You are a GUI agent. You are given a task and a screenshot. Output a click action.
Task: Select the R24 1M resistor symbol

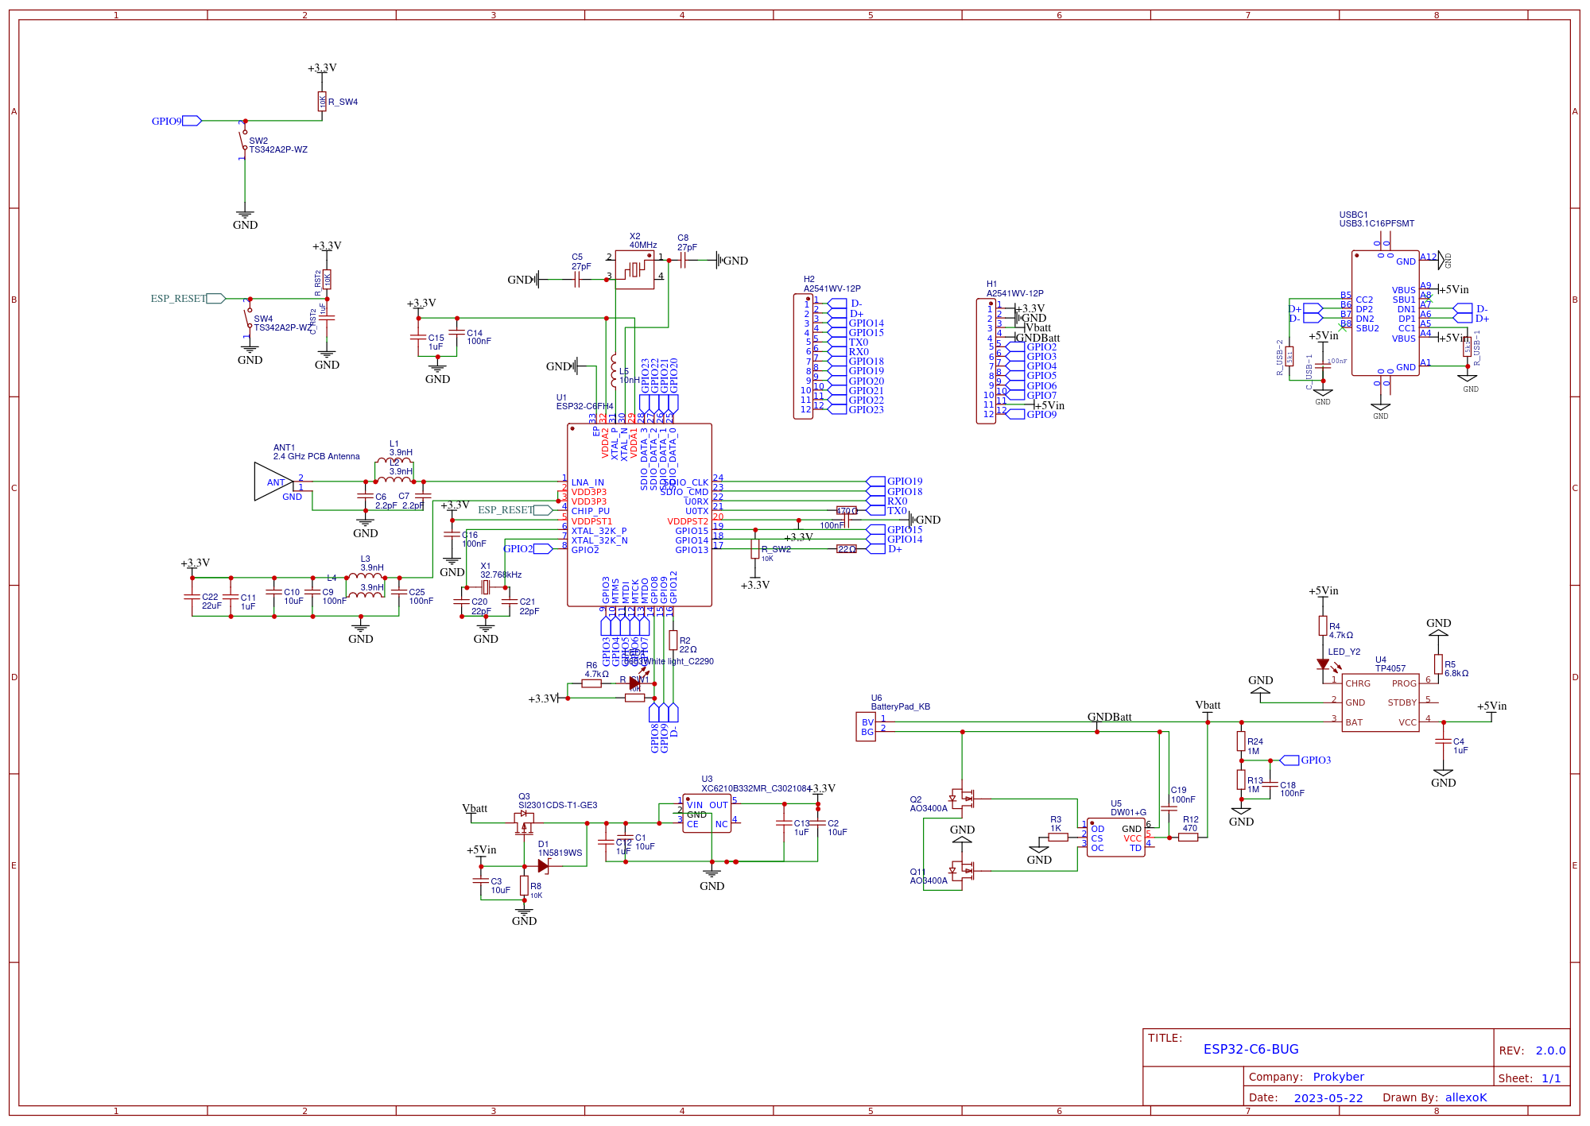[1241, 741]
